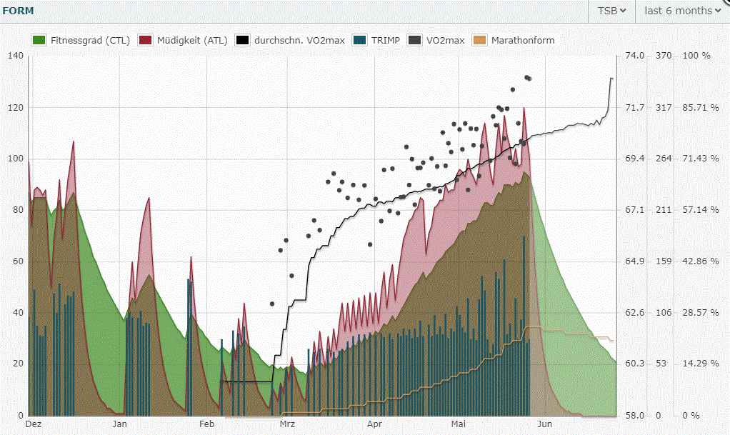This screenshot has width=730, height=435.
Task: Select the Mai label on the time axis
Action: tap(459, 424)
